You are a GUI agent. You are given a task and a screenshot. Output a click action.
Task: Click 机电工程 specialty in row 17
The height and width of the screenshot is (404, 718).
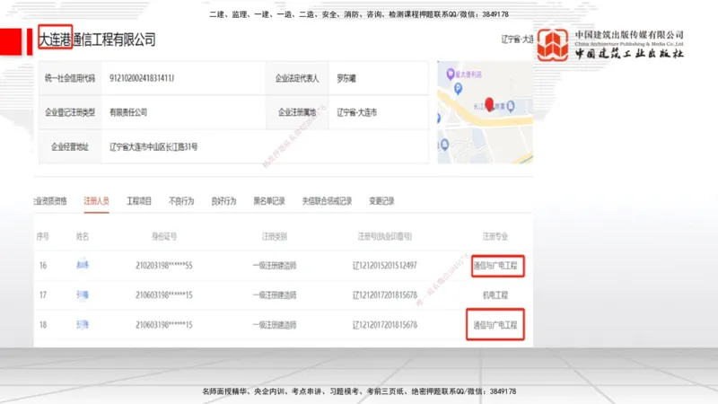(495, 295)
